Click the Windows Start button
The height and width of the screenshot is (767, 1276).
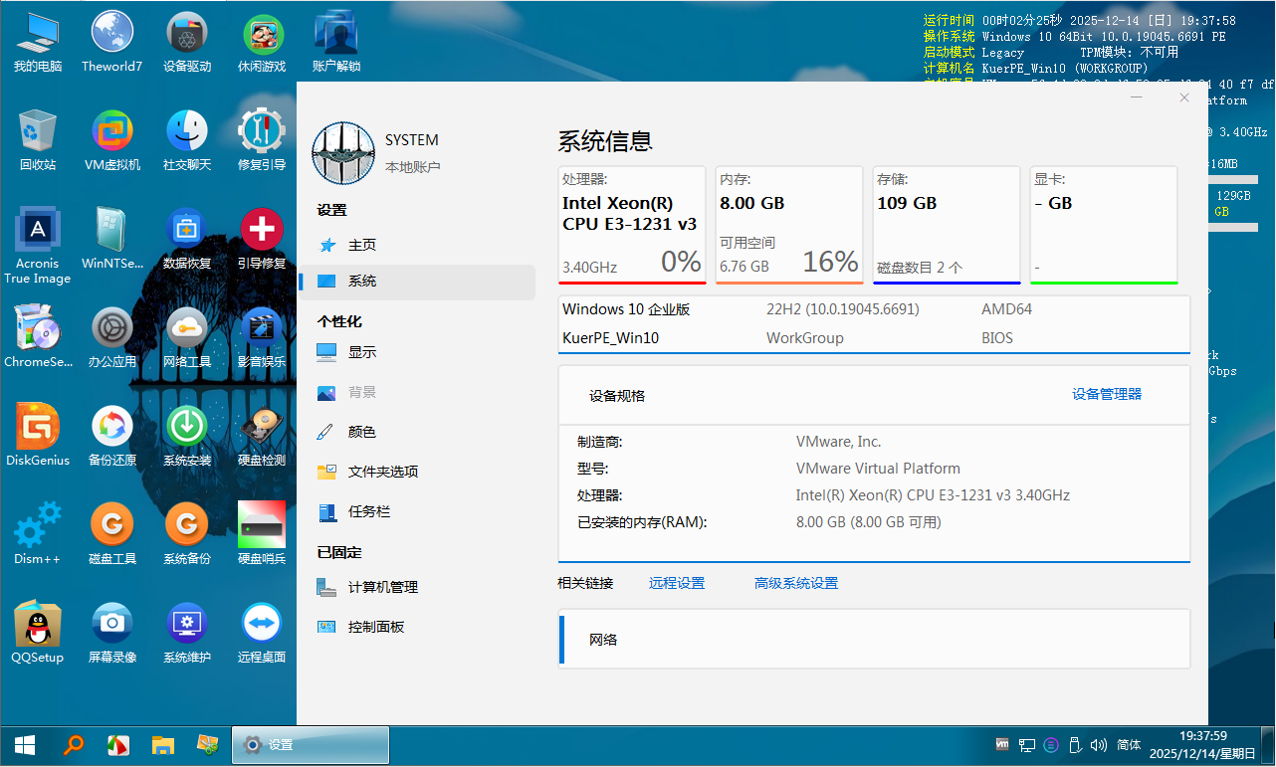(25, 744)
